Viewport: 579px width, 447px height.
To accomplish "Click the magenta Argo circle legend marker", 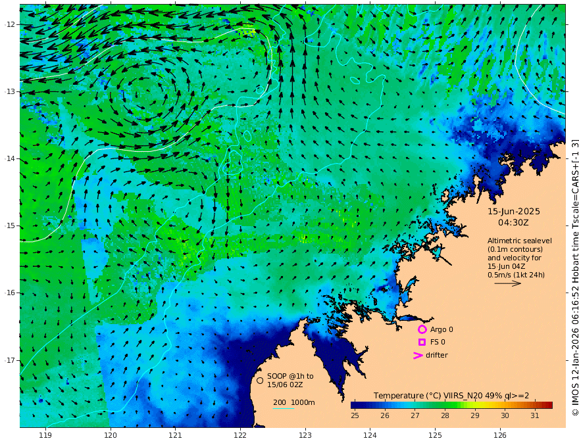I will 422,329.
